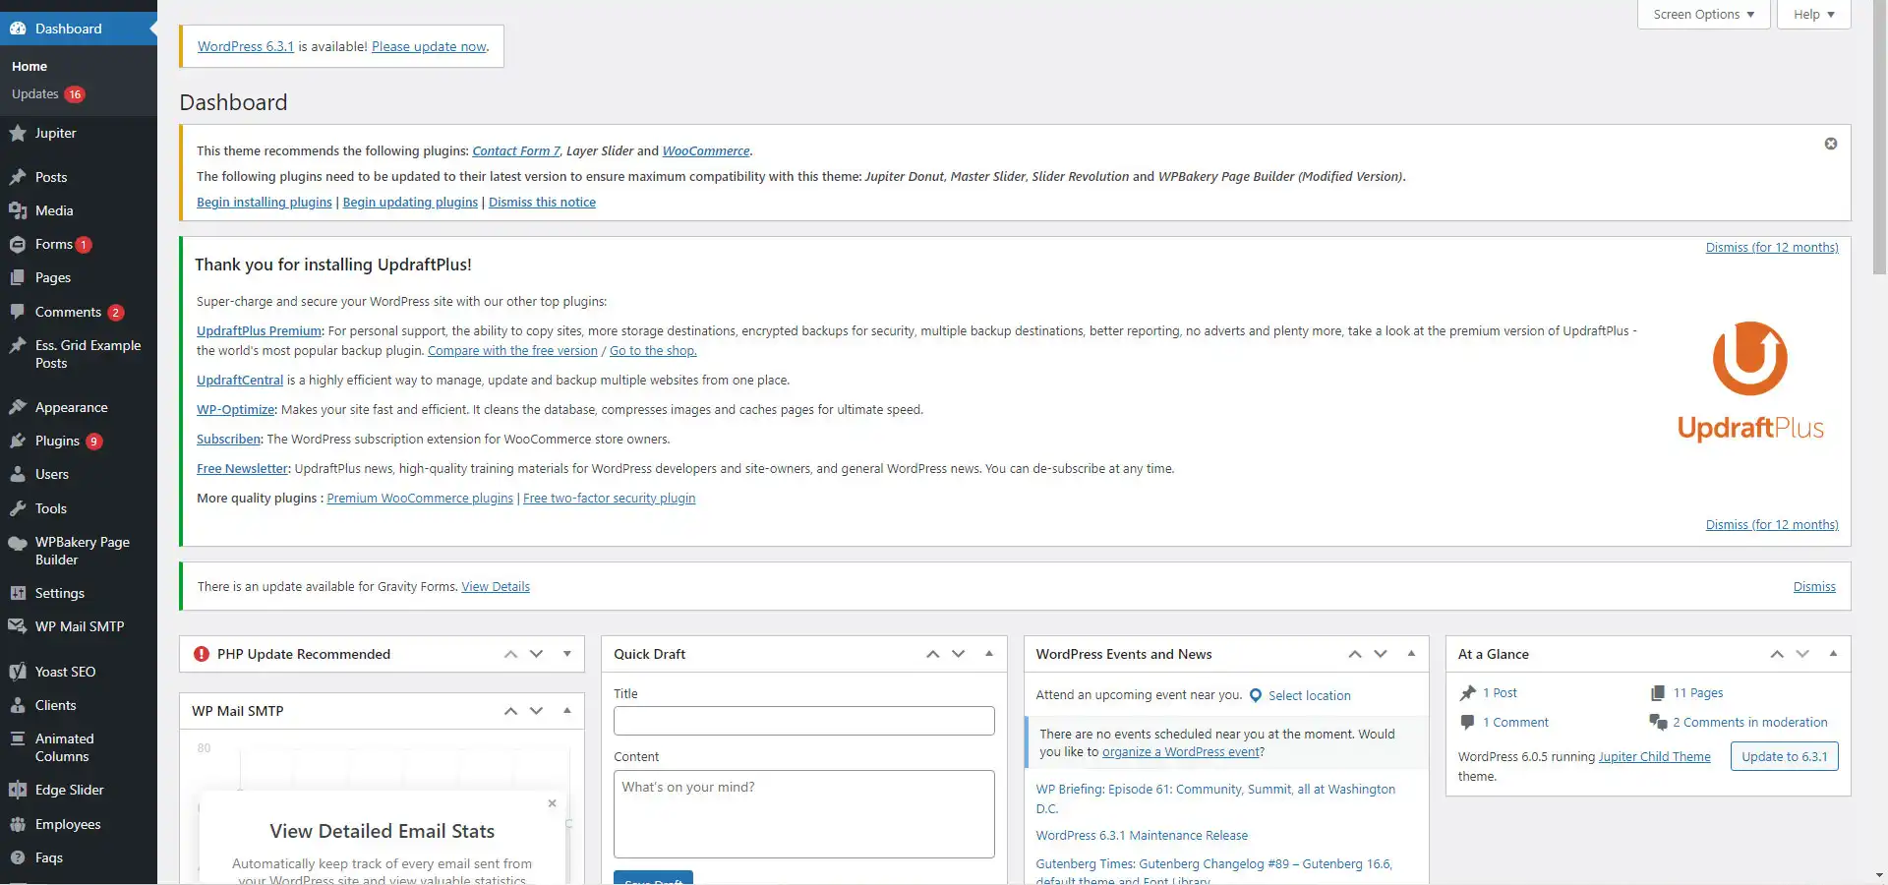Collapse the At a Glance panel

(1833, 654)
